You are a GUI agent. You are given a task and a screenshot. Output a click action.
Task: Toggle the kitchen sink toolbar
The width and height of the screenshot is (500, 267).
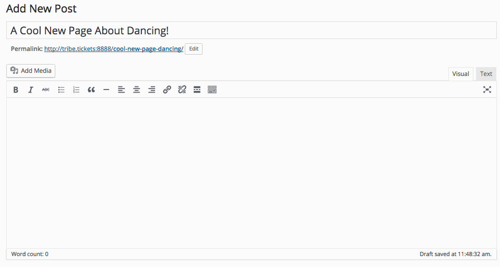[x=212, y=90]
